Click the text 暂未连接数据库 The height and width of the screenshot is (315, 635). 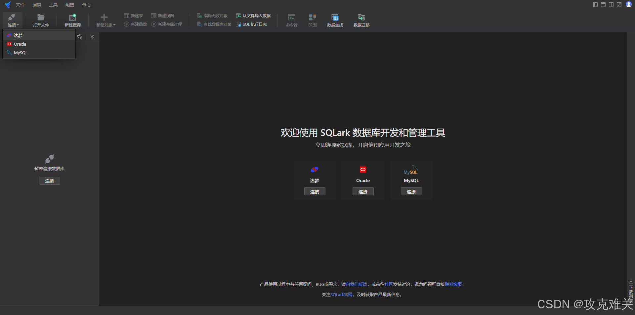pos(50,169)
